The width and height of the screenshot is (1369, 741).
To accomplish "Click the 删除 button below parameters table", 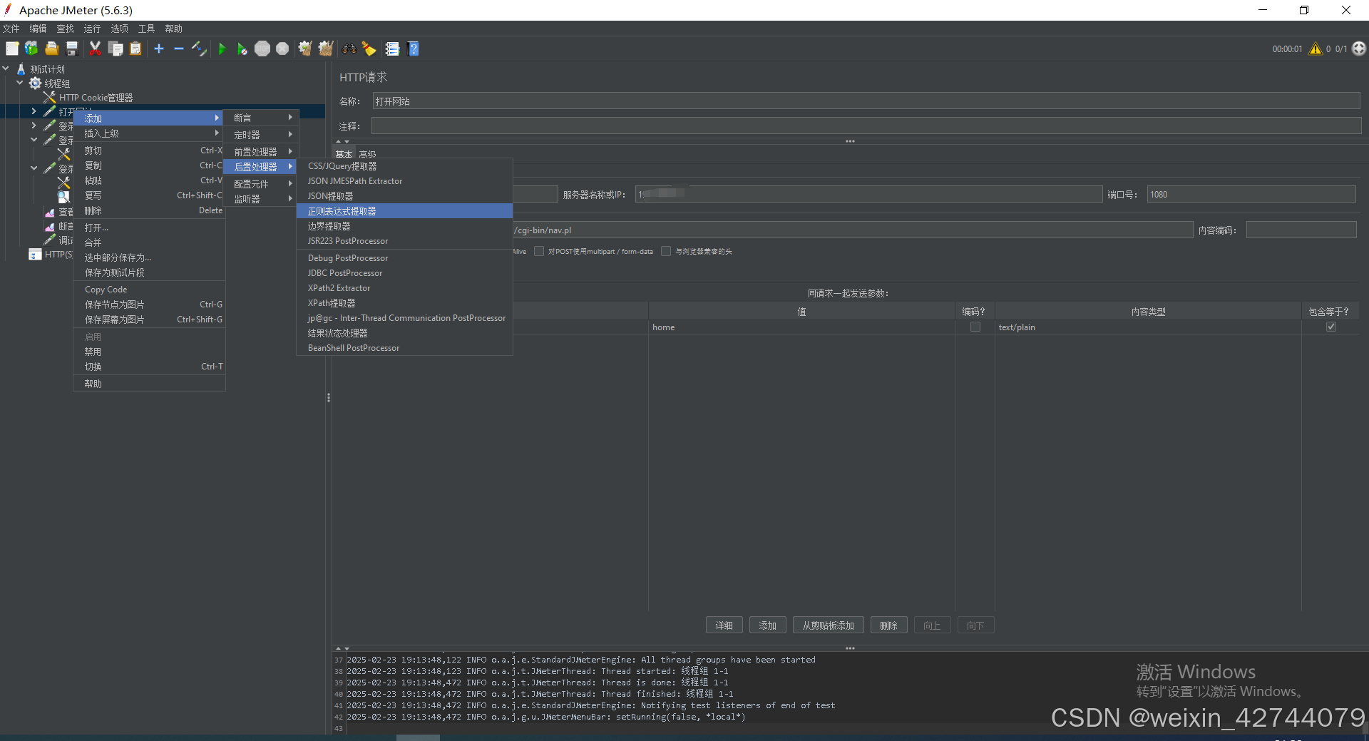I will (889, 625).
